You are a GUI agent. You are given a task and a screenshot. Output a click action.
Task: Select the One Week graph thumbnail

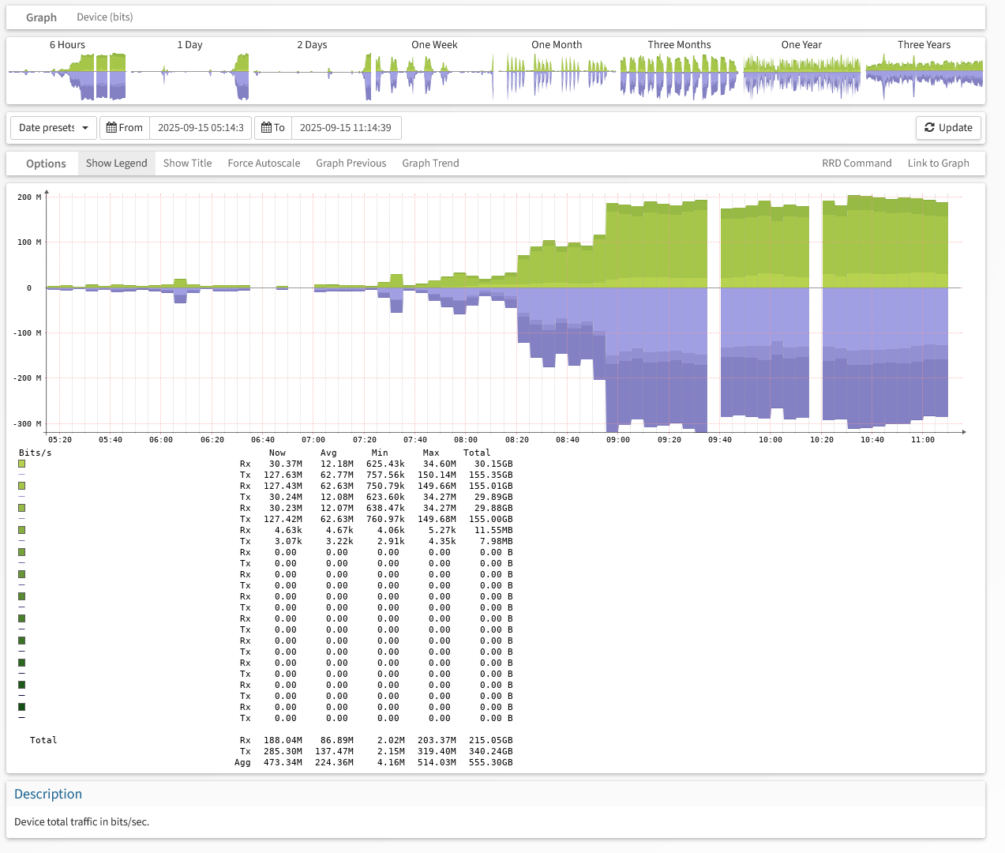pyautogui.click(x=433, y=71)
